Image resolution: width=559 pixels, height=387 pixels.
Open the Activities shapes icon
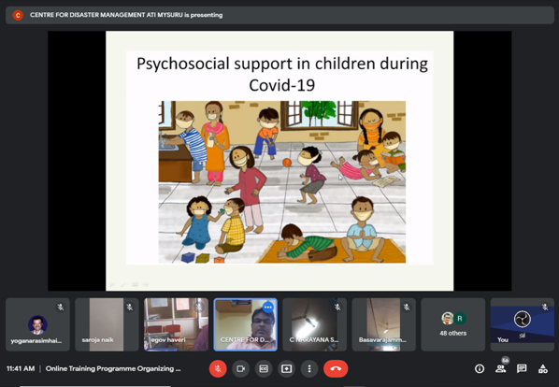tap(542, 368)
